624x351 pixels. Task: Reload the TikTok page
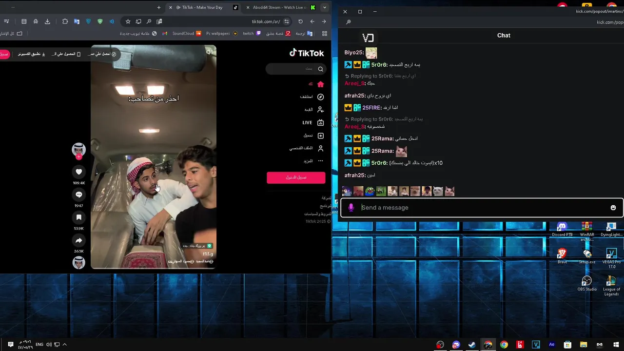click(300, 21)
